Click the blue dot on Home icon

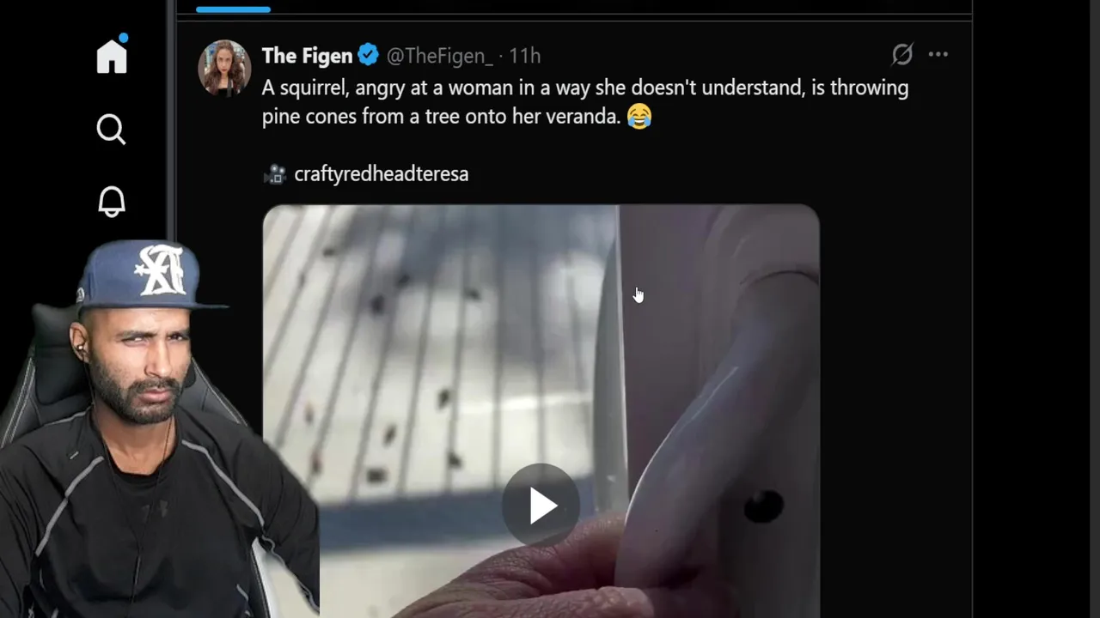point(124,38)
